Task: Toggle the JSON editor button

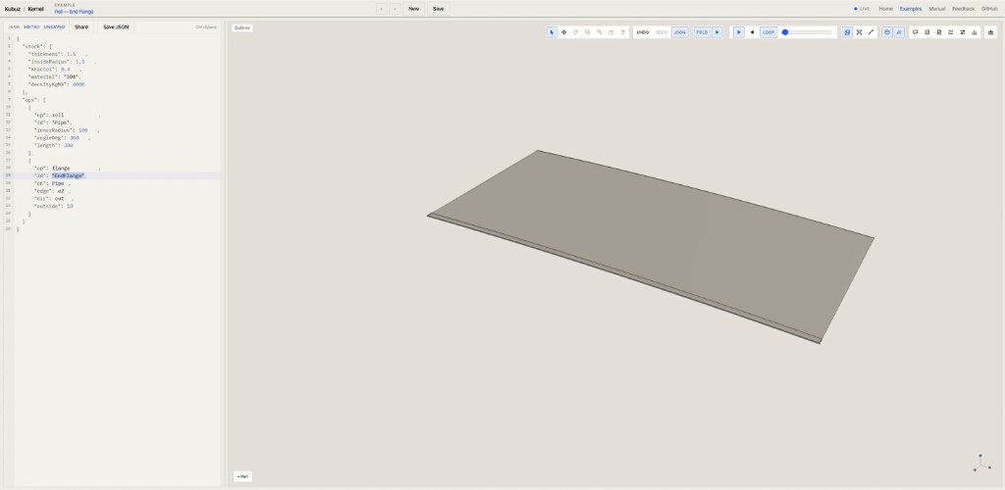Action: (679, 32)
